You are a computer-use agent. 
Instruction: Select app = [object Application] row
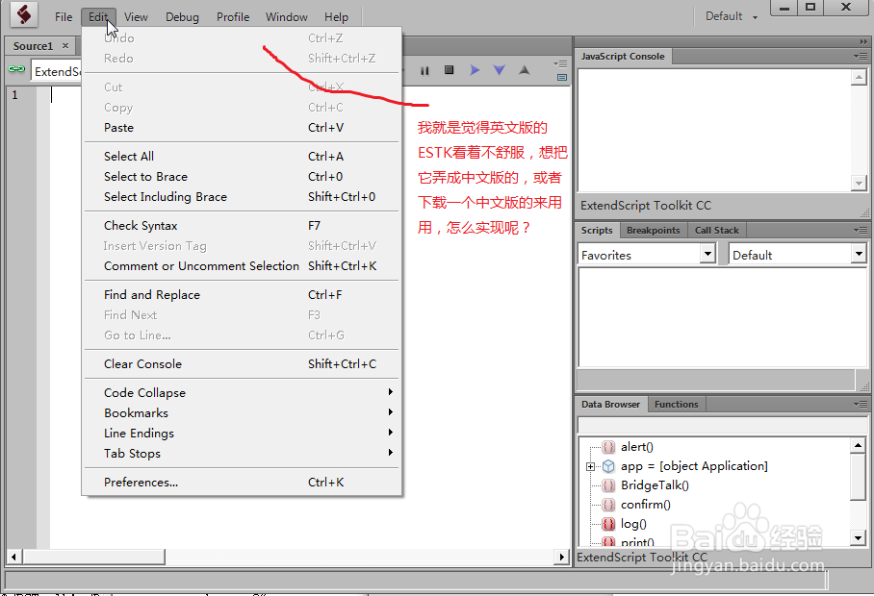click(694, 466)
